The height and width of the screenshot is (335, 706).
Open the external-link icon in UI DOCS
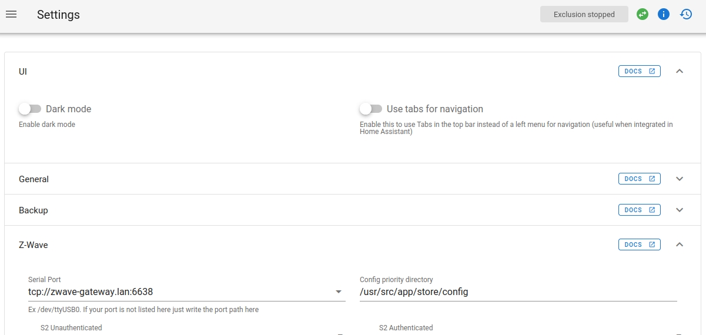click(652, 71)
